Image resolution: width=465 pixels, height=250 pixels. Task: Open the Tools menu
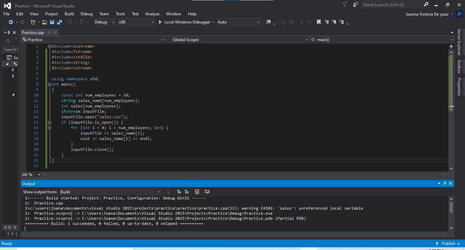click(x=120, y=14)
